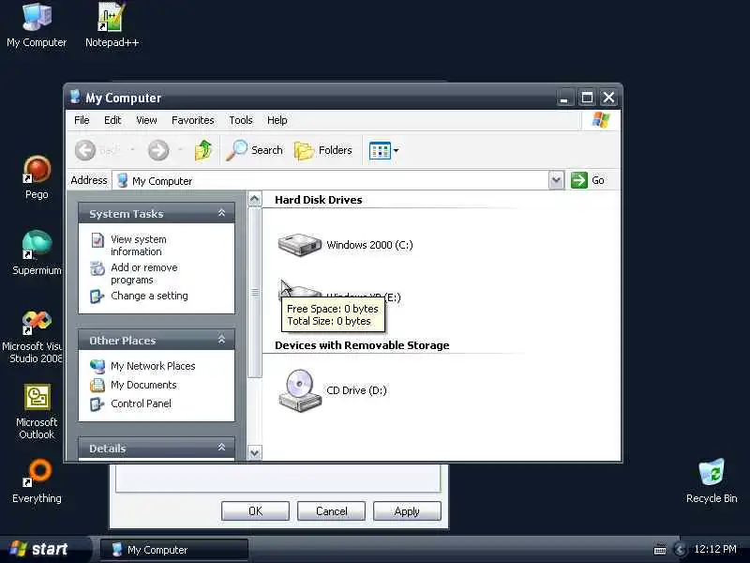Click the My Documents icon in Other Places
This screenshot has width=750, height=563.
97,385
